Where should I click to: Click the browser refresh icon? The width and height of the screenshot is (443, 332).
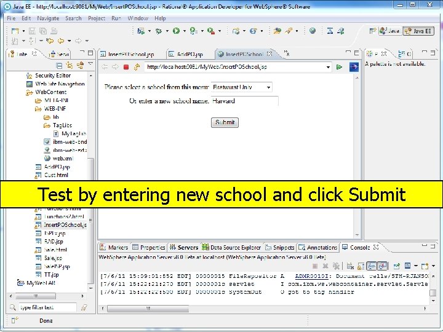[137, 67]
